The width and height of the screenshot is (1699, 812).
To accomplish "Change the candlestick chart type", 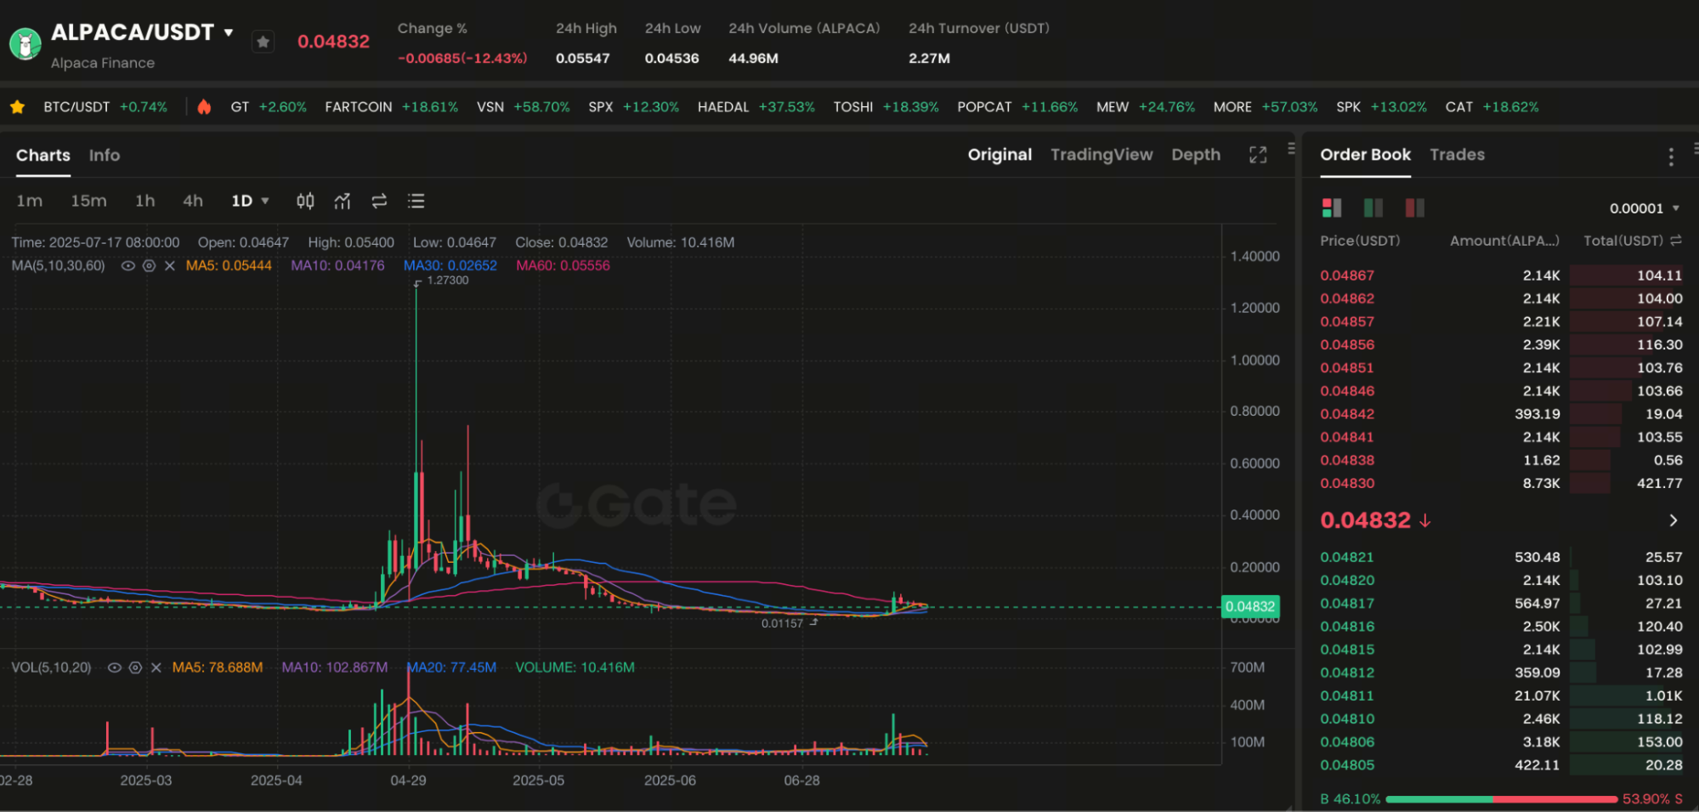I will point(305,201).
